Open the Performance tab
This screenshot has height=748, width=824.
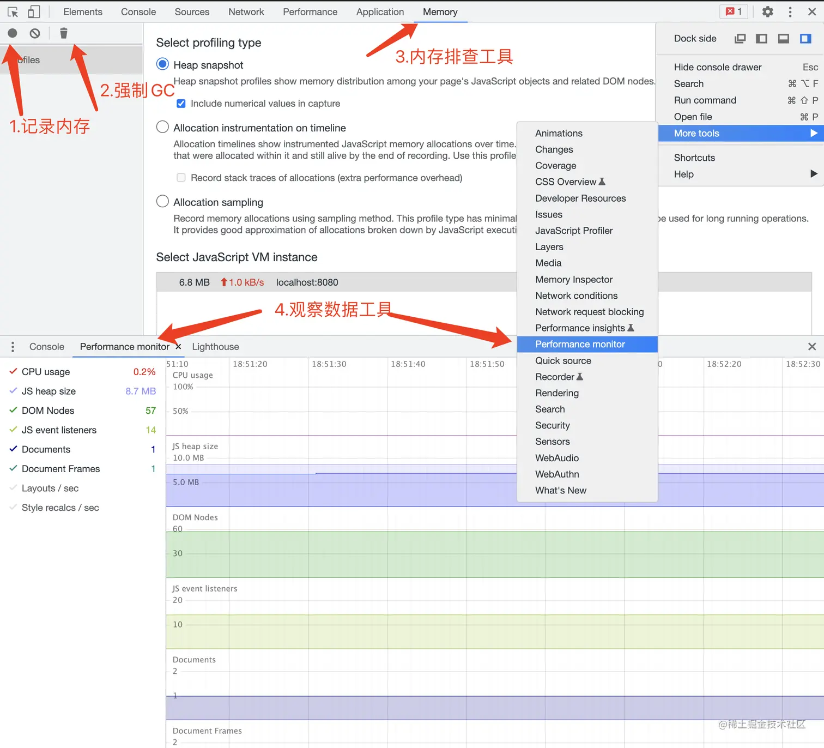(310, 11)
